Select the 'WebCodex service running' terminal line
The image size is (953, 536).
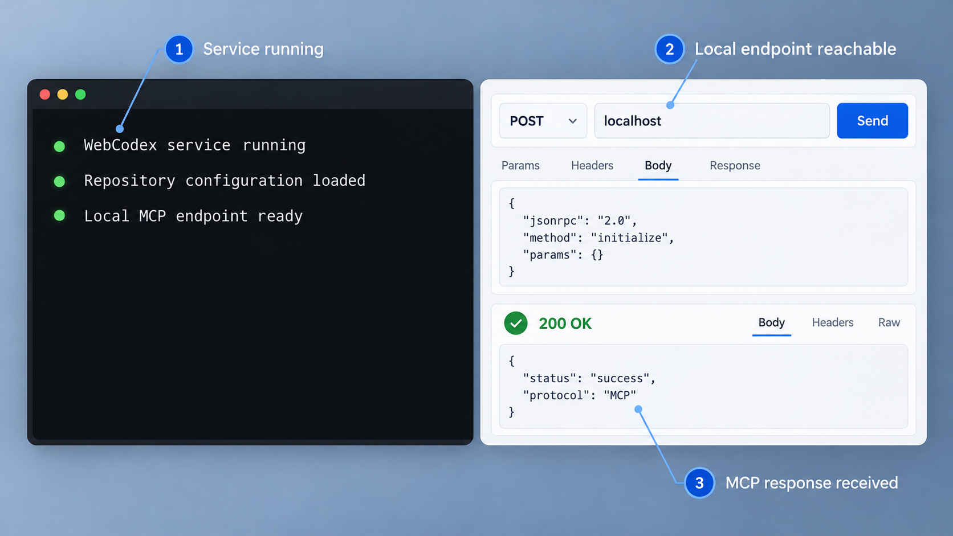click(x=194, y=145)
